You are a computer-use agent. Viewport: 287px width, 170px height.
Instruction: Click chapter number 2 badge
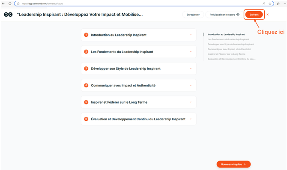[x=86, y=52]
